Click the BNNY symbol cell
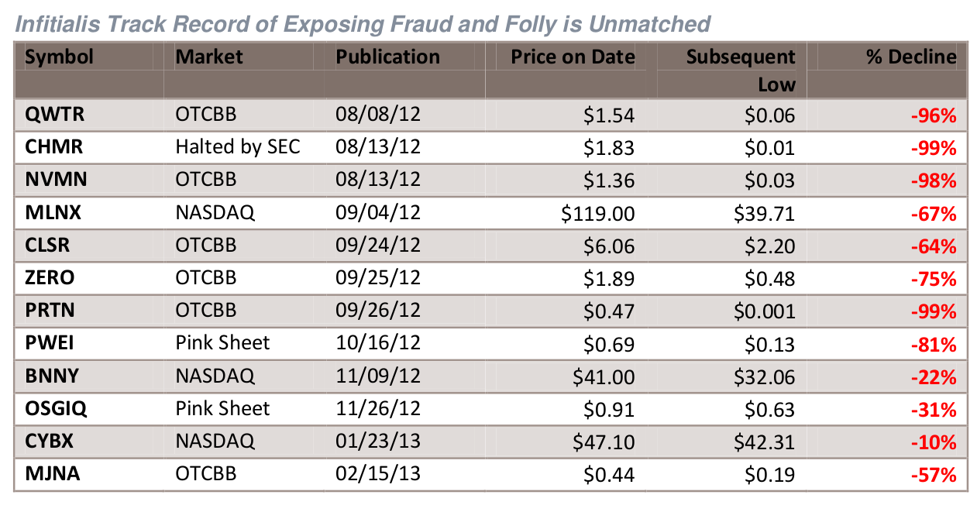 [53, 376]
